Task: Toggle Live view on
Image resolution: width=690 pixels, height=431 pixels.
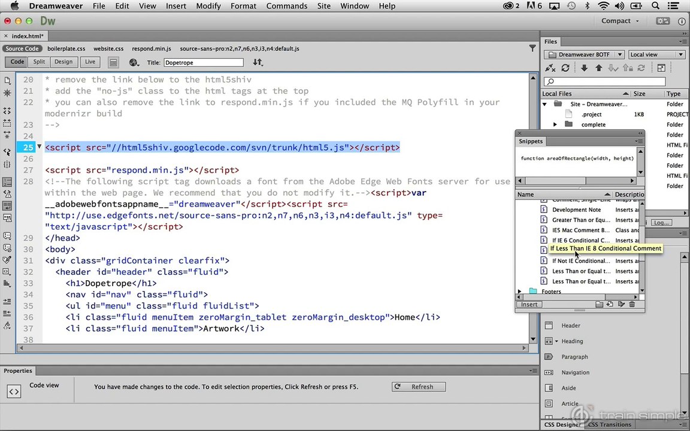Action: [90, 62]
